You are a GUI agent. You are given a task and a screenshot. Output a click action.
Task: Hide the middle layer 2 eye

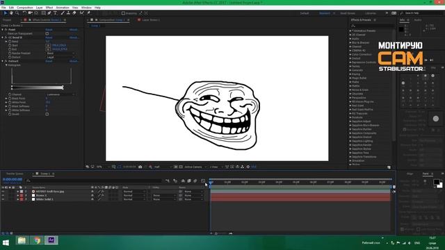coord(3,195)
